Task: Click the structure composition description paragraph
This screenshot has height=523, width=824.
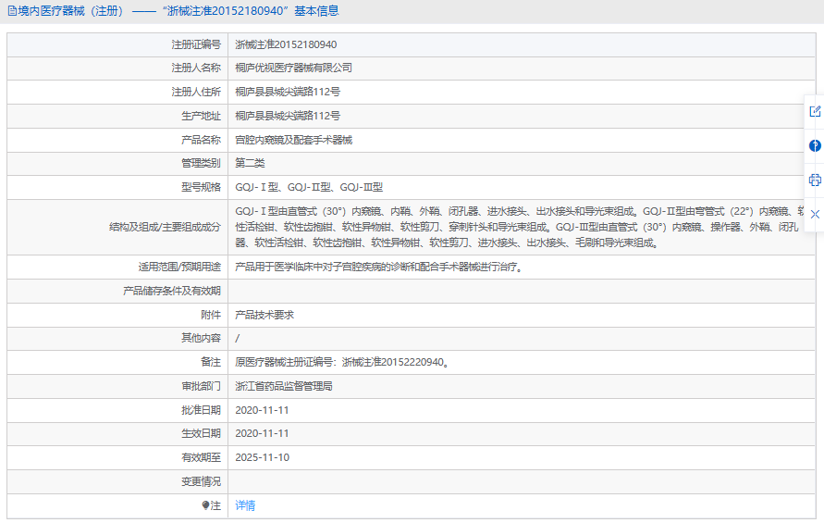Action: [519, 228]
